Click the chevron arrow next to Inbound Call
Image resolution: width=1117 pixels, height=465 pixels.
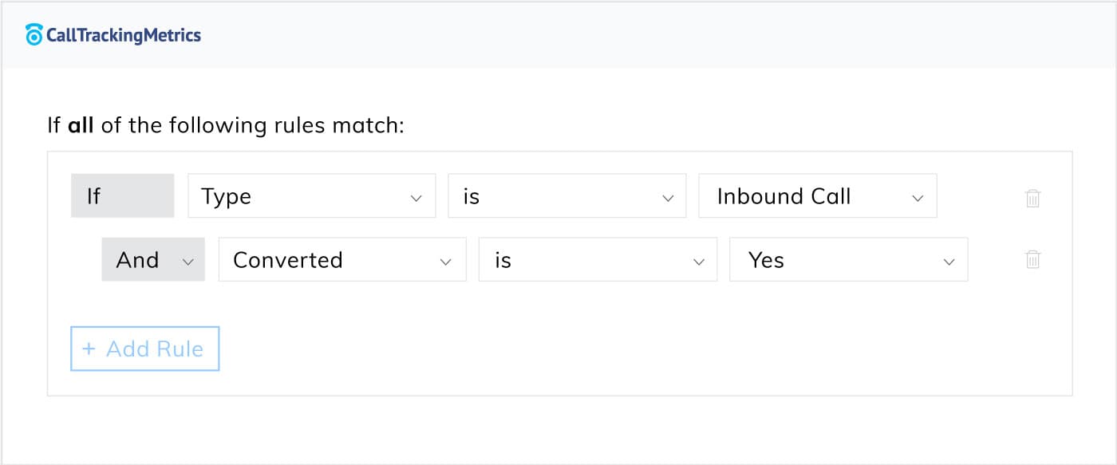coord(918,198)
